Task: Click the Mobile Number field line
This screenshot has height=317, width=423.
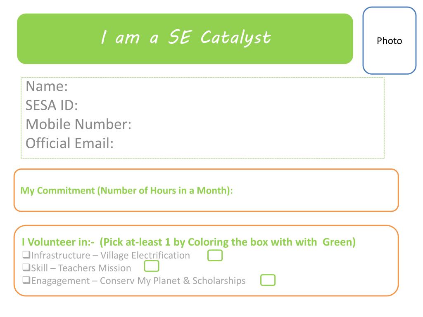Action: pos(202,124)
